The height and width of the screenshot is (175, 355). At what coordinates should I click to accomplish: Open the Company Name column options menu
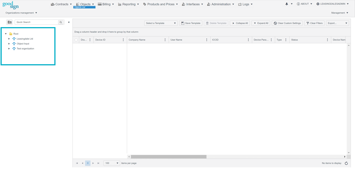(165, 40)
